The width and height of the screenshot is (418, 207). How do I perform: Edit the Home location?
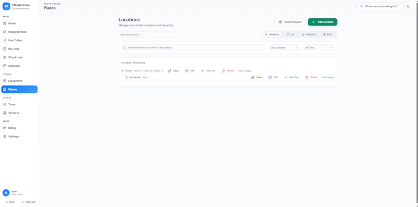[x=190, y=71]
